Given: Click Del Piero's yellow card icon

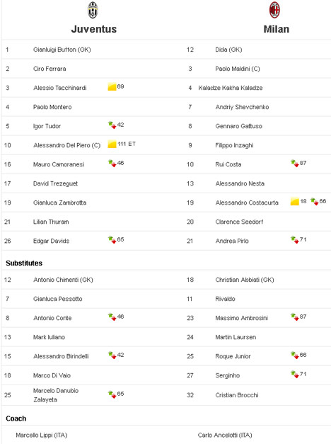Looking at the screenshot, I should [x=112, y=144].
